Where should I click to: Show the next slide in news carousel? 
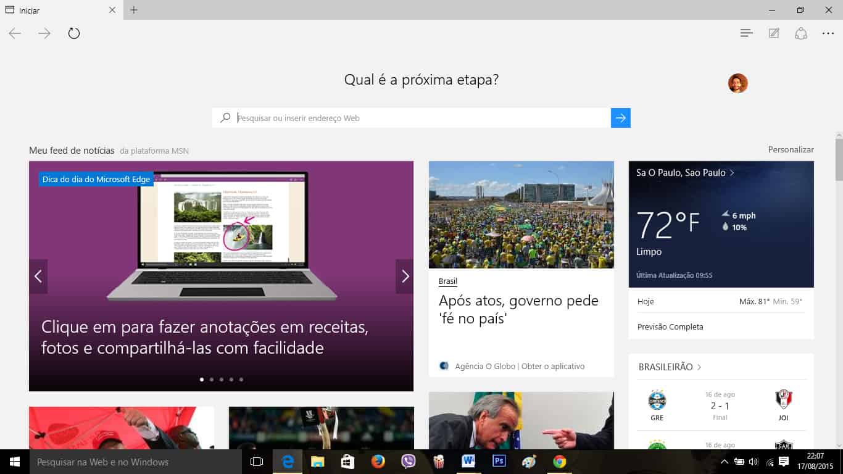405,276
